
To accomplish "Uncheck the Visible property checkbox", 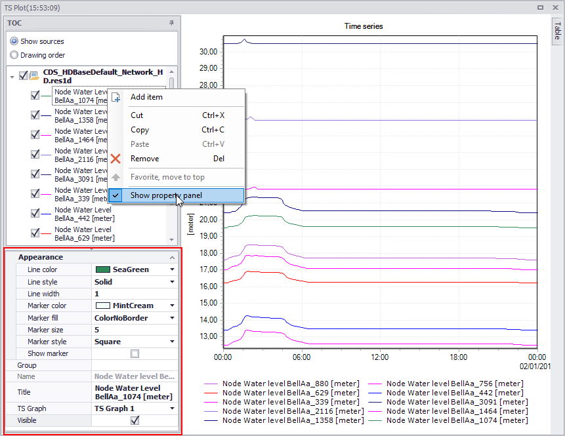I will click(135, 420).
